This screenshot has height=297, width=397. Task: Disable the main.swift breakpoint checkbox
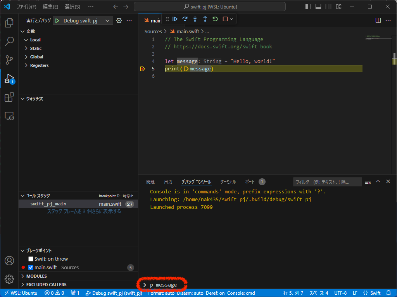click(31, 268)
